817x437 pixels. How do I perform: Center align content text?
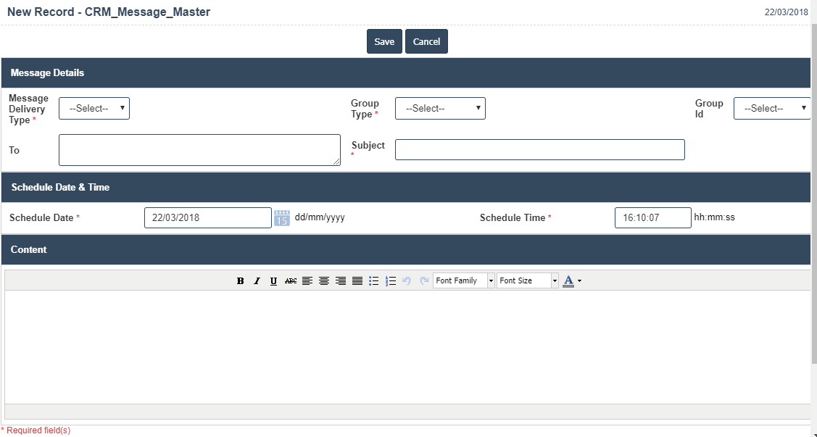point(324,280)
